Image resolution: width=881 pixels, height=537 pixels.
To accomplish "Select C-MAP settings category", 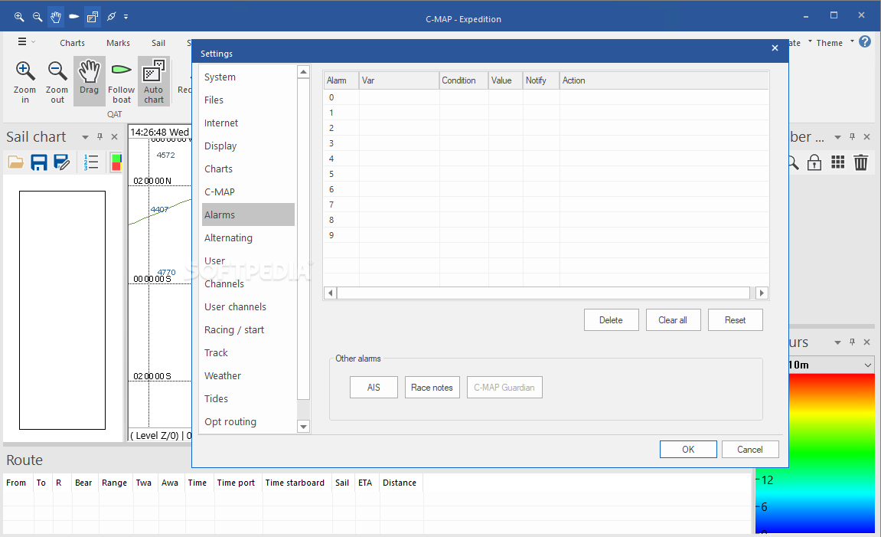I will coord(248,192).
